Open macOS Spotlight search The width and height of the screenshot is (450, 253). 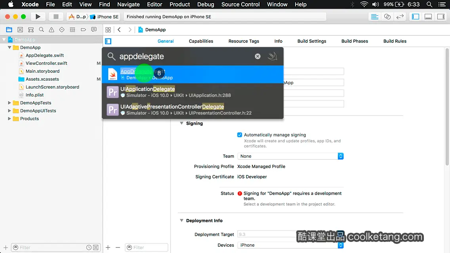429,4
